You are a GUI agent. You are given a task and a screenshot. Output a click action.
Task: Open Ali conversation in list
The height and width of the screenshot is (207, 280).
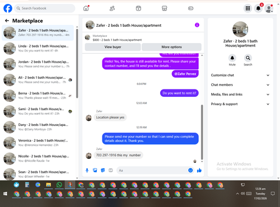pyautogui.click(x=38, y=80)
